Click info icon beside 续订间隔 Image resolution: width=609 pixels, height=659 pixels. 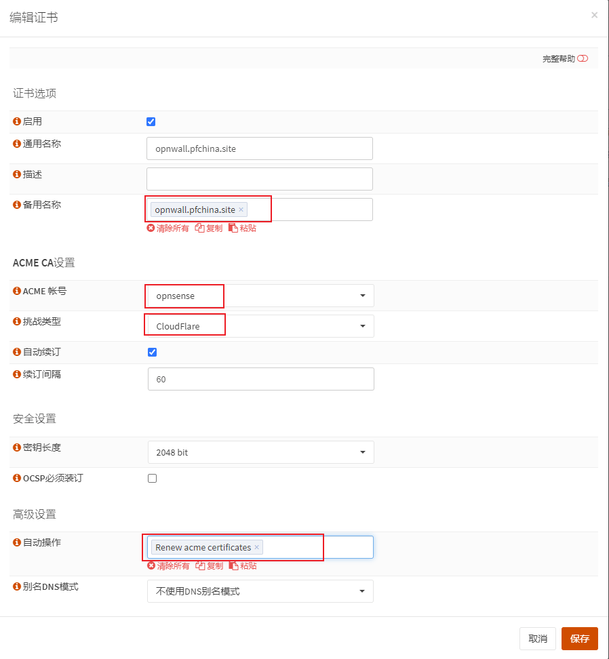coord(17,374)
